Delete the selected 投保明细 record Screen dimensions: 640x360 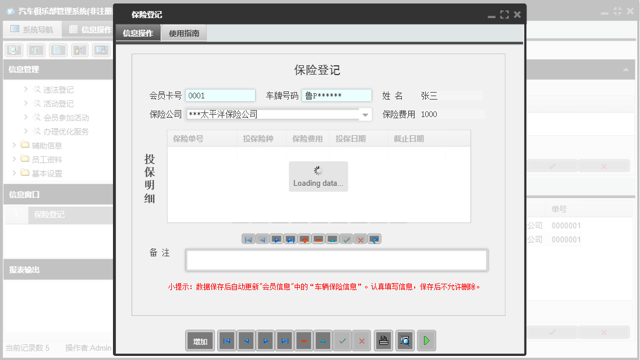click(x=318, y=239)
